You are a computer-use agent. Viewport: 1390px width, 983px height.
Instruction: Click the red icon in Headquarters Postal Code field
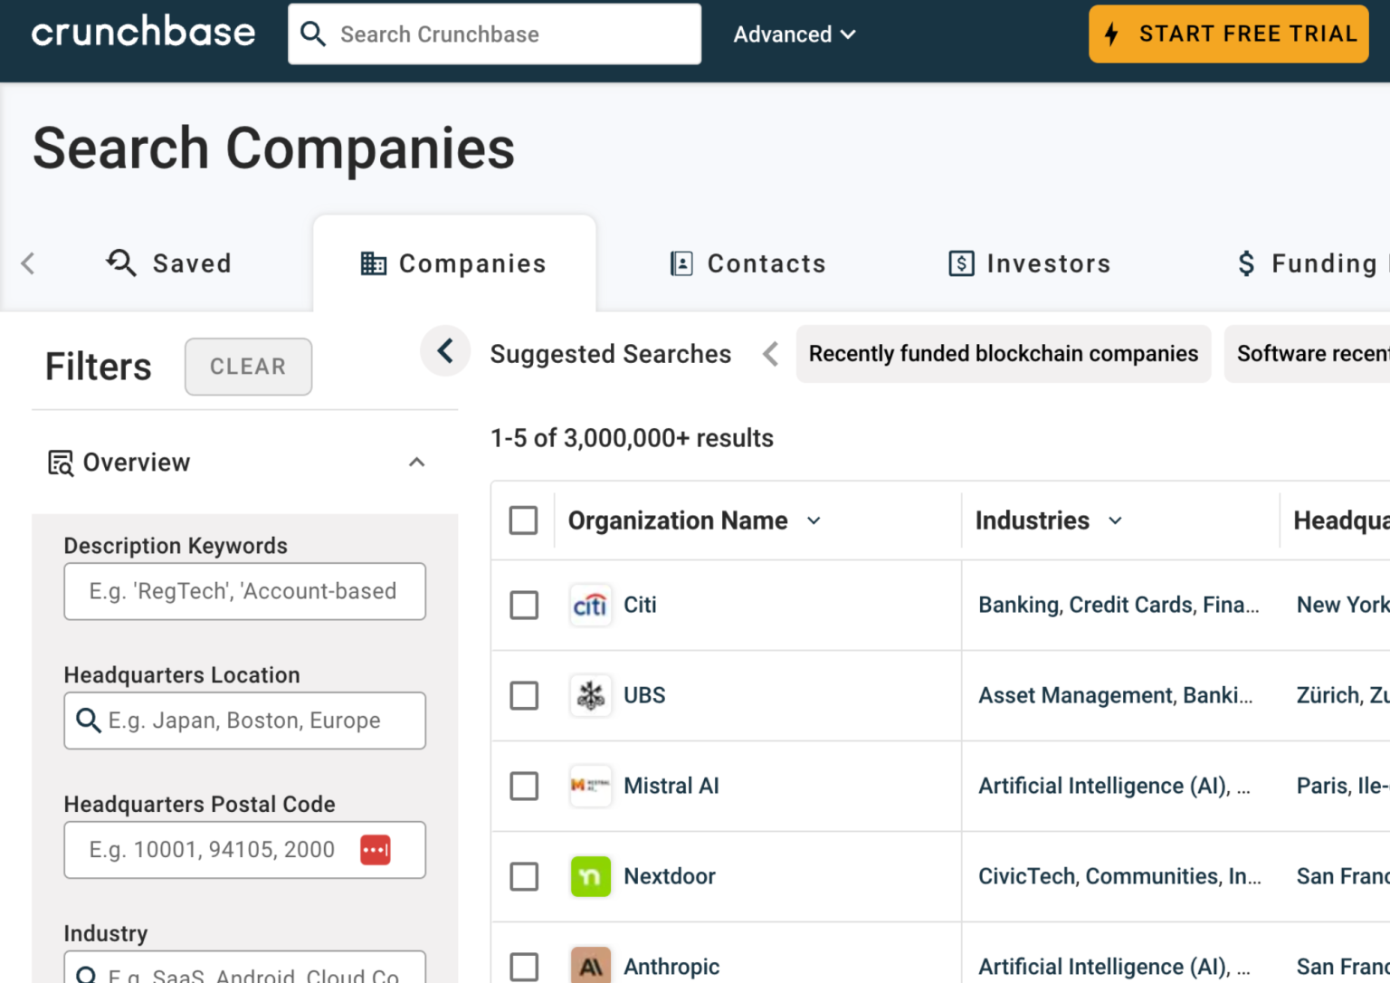click(375, 849)
